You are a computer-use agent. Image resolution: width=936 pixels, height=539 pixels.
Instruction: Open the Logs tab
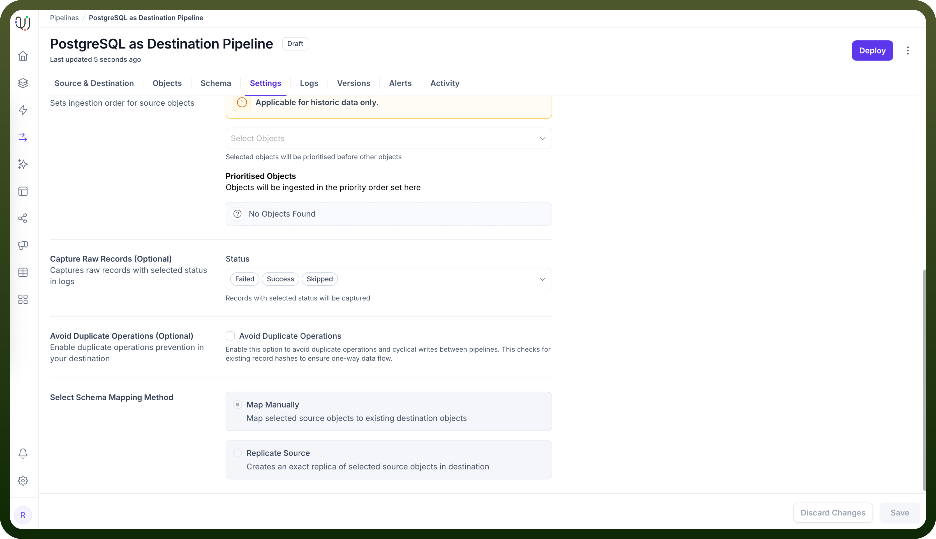click(309, 83)
